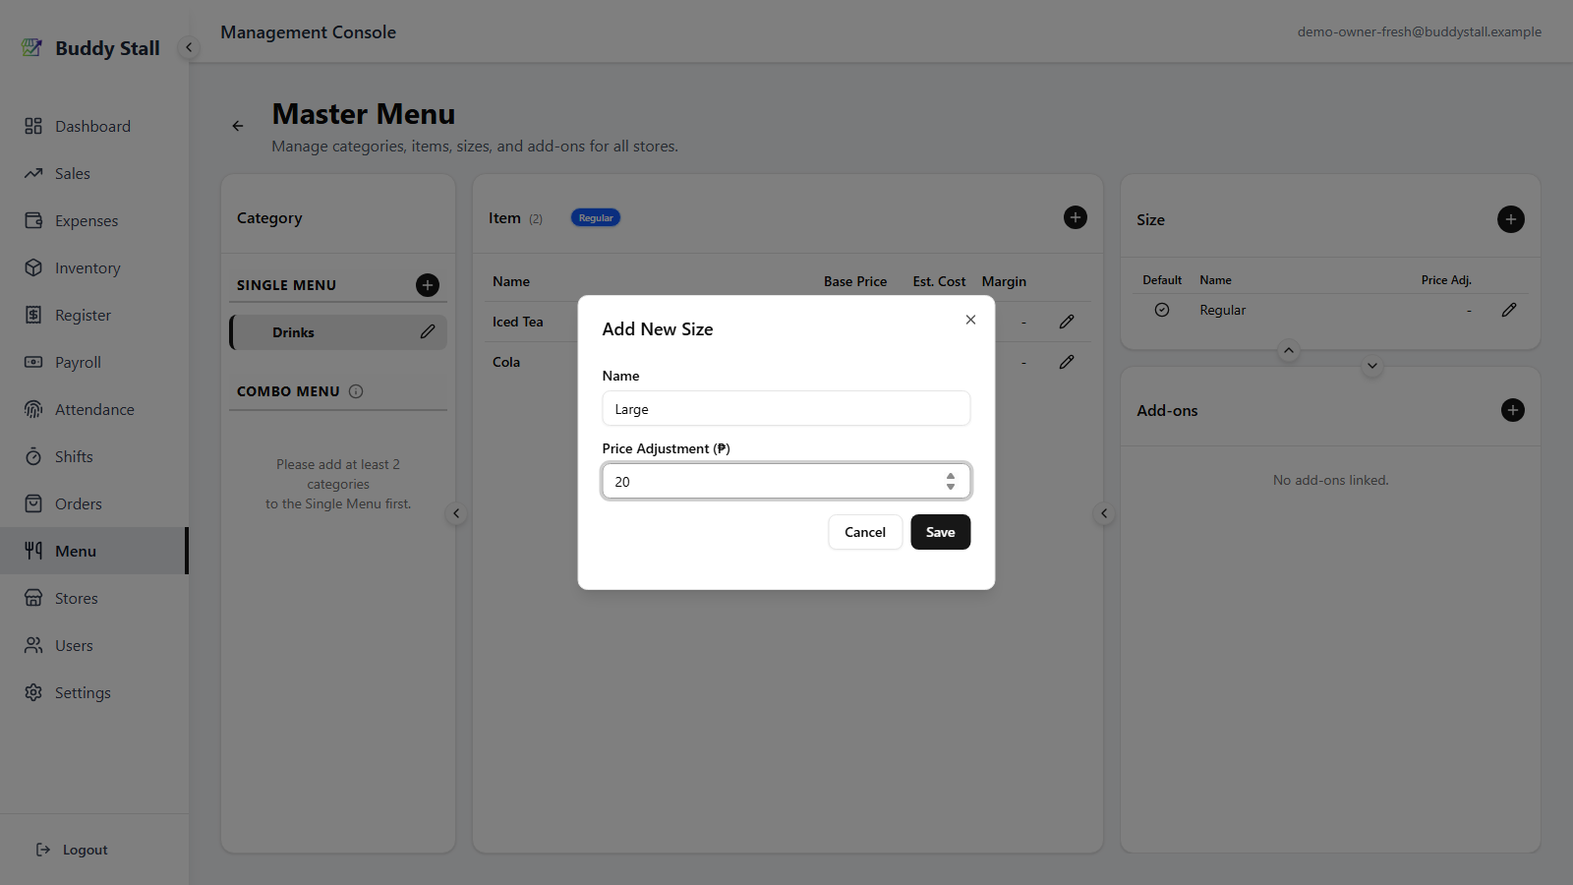Screen dimensions: 1573x885
Task: Select the Cola row
Action: [x=787, y=362]
